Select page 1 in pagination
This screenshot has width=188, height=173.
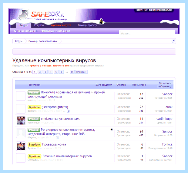[x=35, y=72]
